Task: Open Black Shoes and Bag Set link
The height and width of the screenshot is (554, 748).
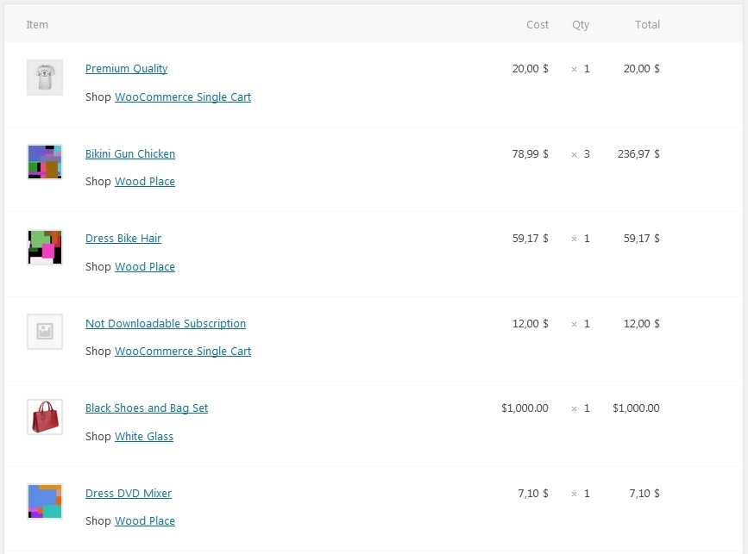Action: click(146, 408)
